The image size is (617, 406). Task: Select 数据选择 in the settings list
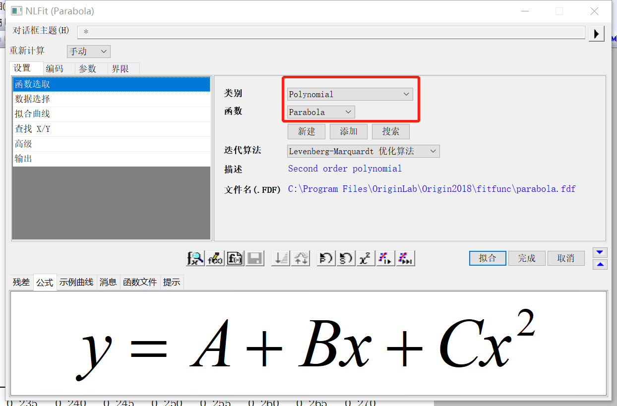[32, 99]
